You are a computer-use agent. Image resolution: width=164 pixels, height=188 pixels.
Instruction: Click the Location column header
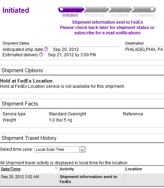133,169
